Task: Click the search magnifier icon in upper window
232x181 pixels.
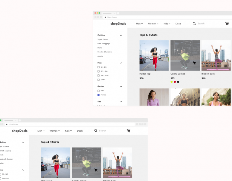Action: tap(194, 23)
